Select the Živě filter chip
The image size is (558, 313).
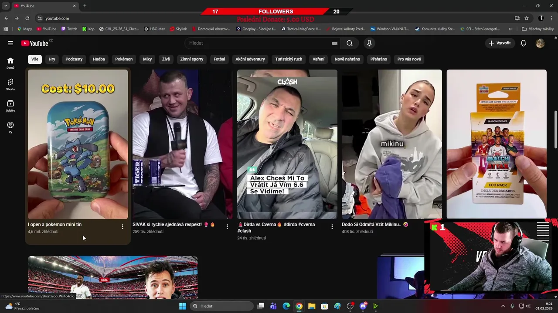pyautogui.click(x=166, y=59)
